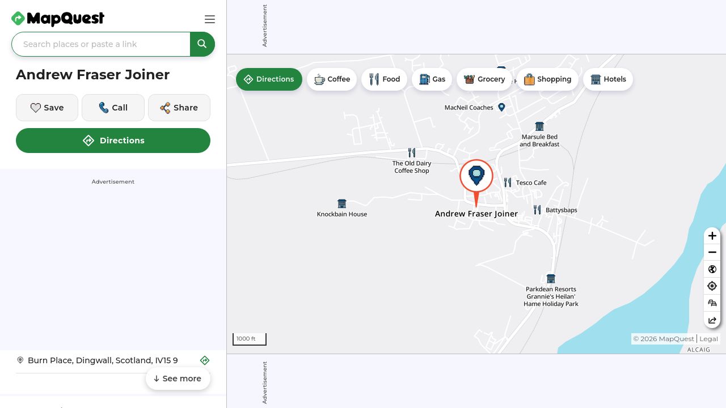Zoom out on the map

pyautogui.click(x=712, y=252)
